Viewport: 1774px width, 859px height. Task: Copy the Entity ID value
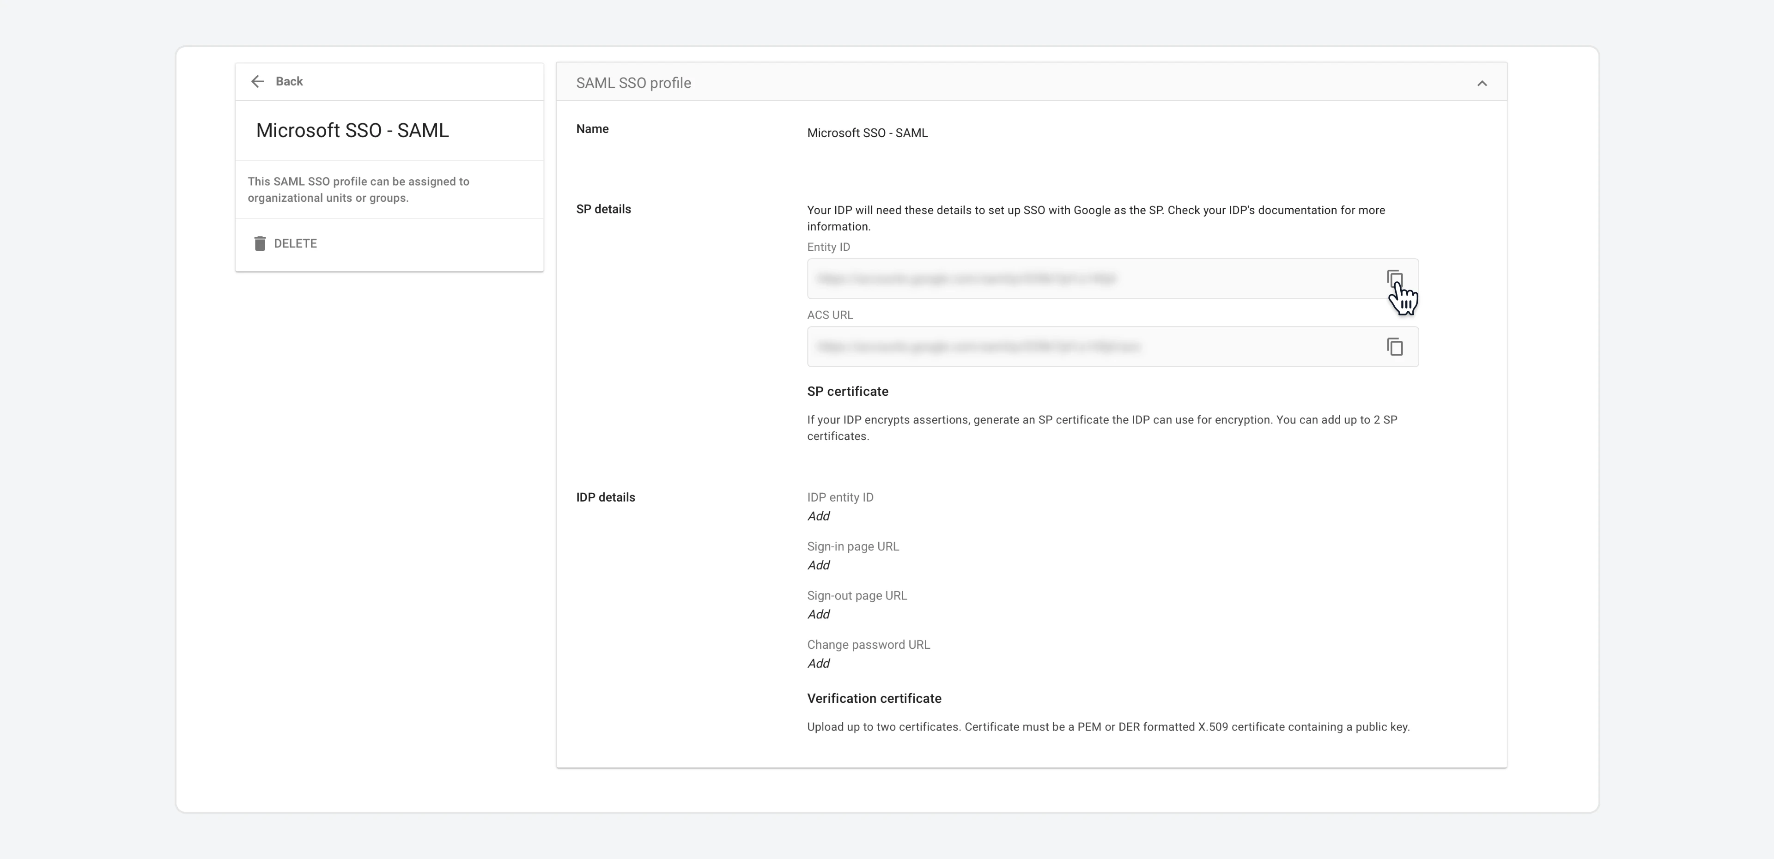coord(1395,279)
